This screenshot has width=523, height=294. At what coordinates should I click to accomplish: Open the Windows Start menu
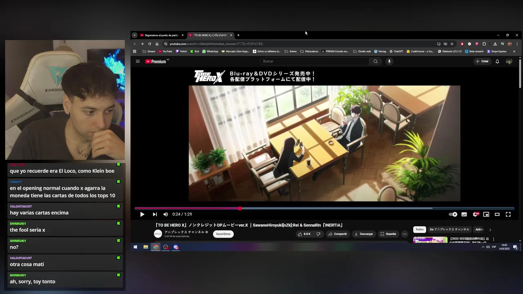pos(135,247)
